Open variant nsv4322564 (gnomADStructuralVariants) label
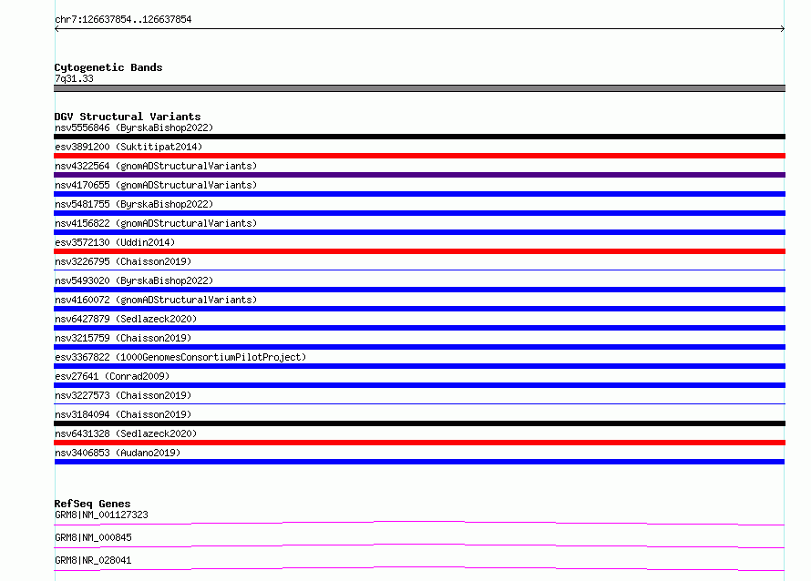Image resolution: width=811 pixels, height=581 pixels. tap(156, 166)
